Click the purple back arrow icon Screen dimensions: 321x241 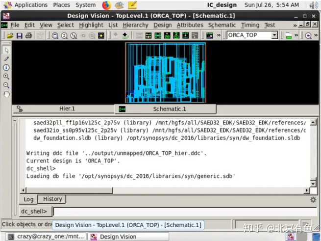point(308,36)
